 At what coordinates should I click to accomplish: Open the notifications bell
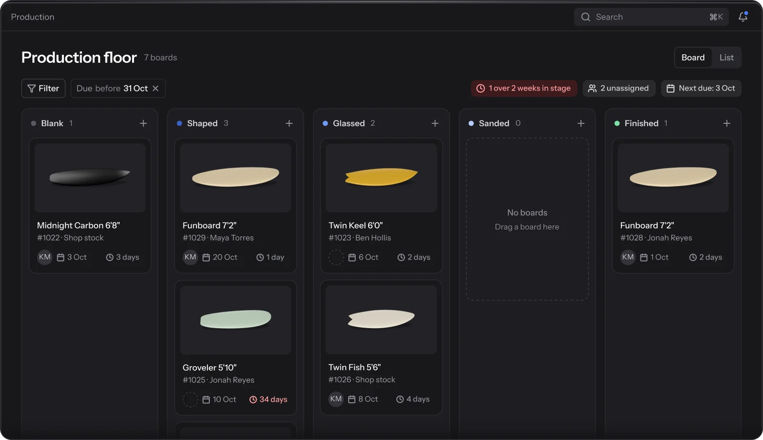pos(743,17)
